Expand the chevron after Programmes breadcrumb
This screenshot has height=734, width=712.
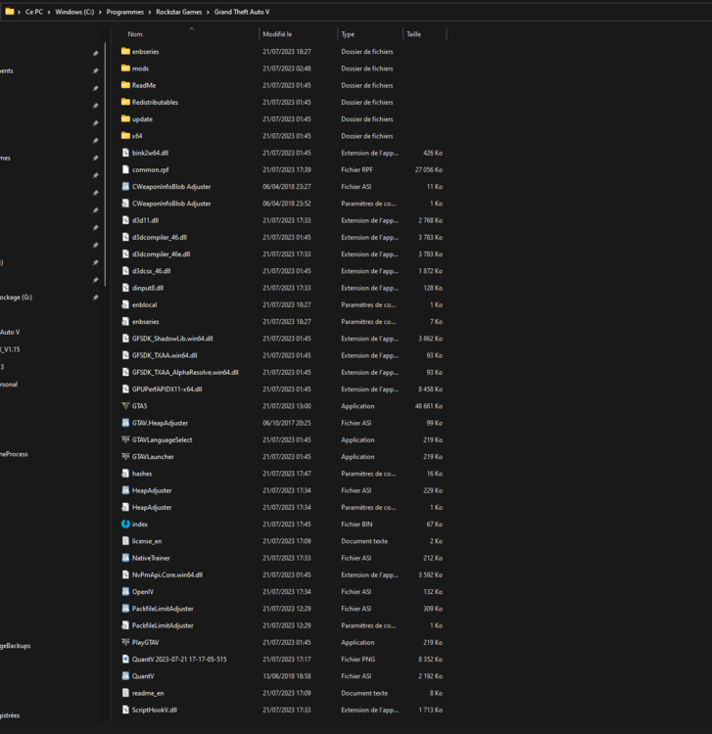[150, 12]
